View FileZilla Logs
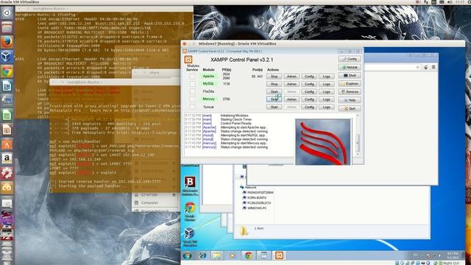 [x=327, y=91]
